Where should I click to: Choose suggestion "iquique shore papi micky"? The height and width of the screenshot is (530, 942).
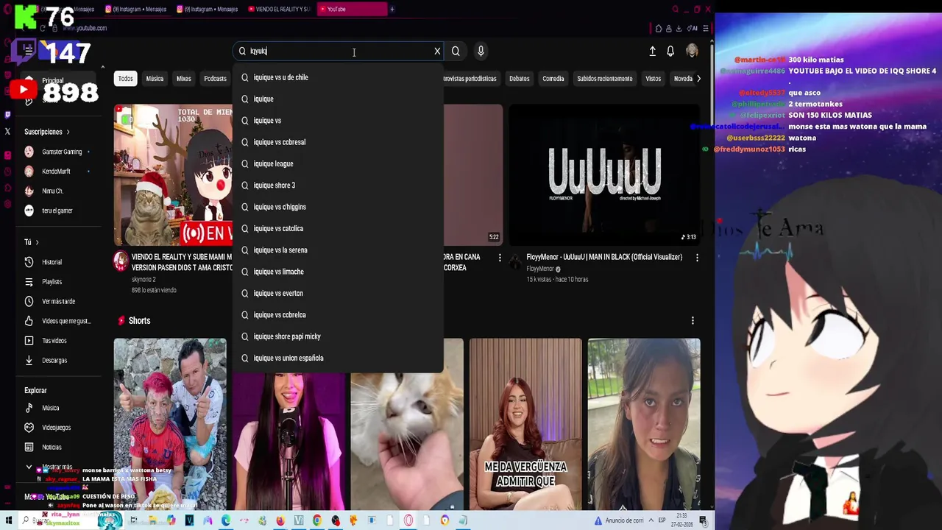(x=338, y=336)
